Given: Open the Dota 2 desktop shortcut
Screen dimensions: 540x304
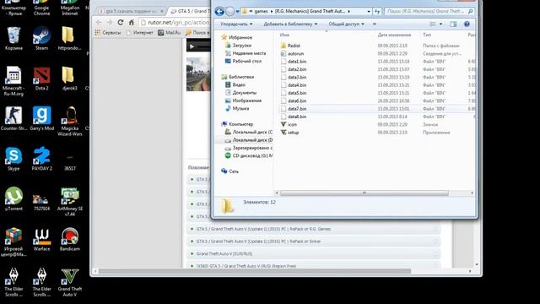Looking at the screenshot, I should click(x=41, y=79).
